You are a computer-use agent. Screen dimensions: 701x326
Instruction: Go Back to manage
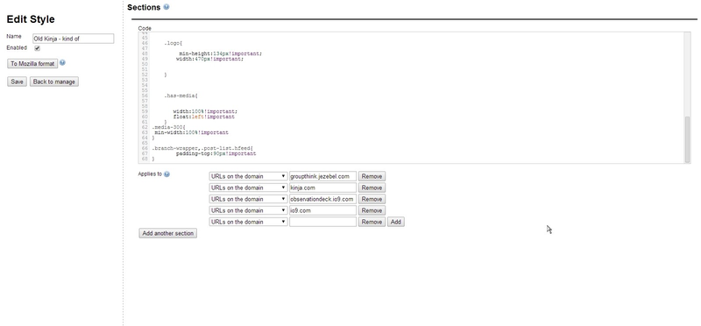pyautogui.click(x=54, y=81)
